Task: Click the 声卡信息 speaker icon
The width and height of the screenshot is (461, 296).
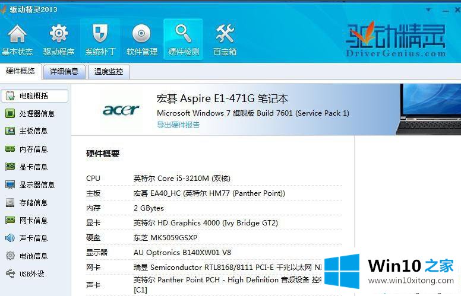Action: [10, 238]
